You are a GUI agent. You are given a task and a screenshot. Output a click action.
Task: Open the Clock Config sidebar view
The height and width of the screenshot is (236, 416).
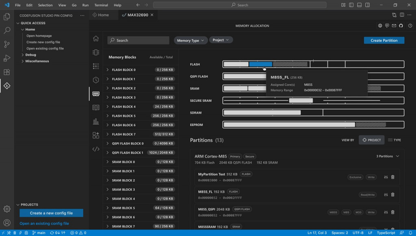coord(96,79)
